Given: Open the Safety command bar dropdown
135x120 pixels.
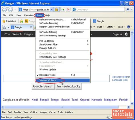Looking at the screenshot, I should [x=111, y=27].
